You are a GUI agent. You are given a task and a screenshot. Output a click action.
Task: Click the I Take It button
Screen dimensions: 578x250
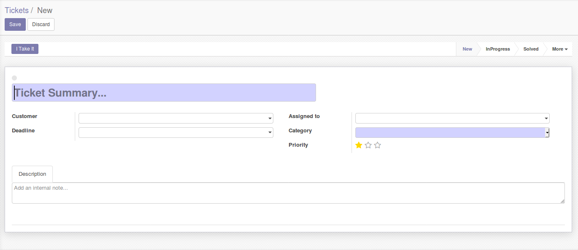25,49
